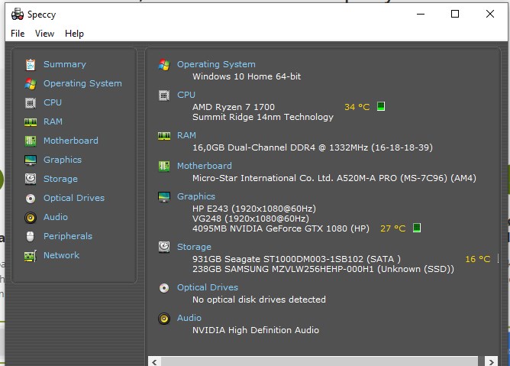Click the Summary clipboard icon in sidebar
Image resolution: width=510 pixels, height=366 pixels.
(31, 64)
